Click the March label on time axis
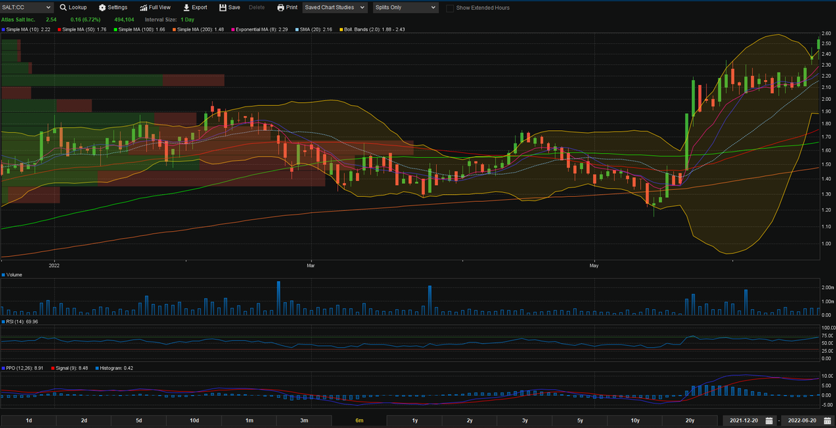The height and width of the screenshot is (428, 836). click(311, 265)
